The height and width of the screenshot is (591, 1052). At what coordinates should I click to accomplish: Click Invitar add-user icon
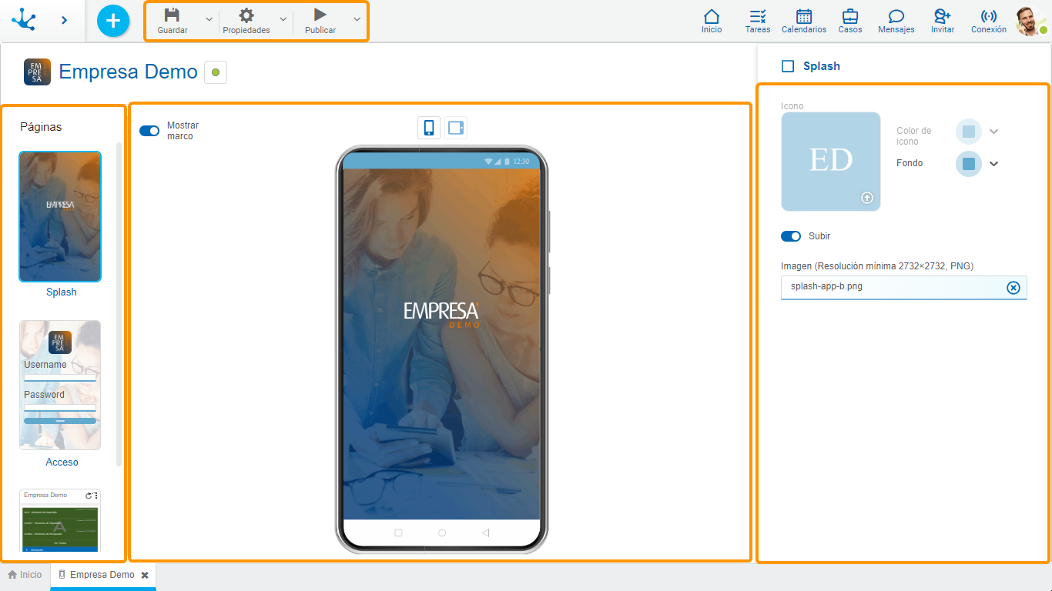943,16
